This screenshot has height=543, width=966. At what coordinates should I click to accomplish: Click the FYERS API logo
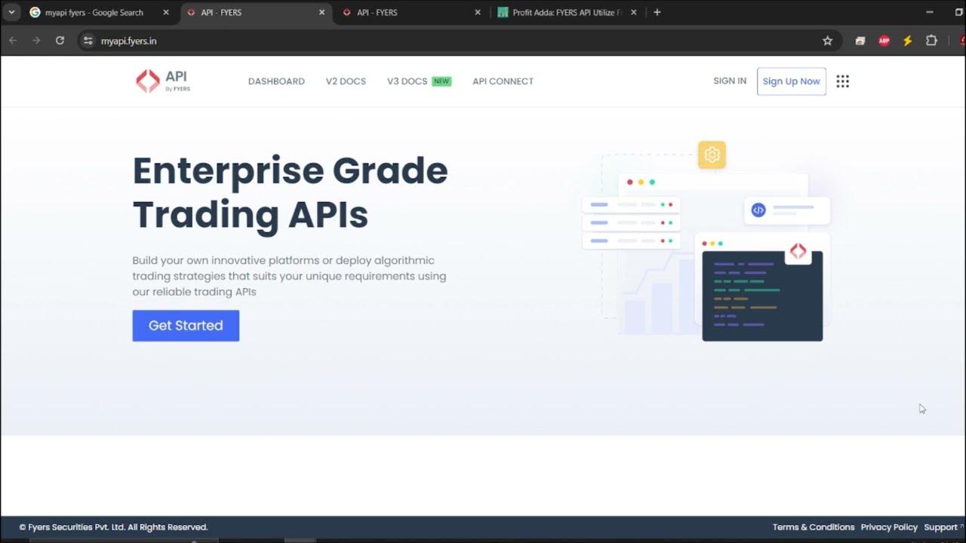point(163,81)
